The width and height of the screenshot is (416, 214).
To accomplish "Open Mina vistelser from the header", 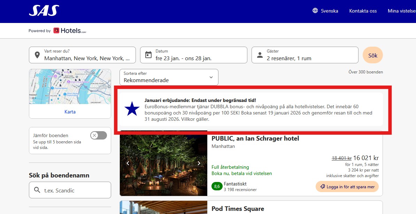I will tap(401, 11).
